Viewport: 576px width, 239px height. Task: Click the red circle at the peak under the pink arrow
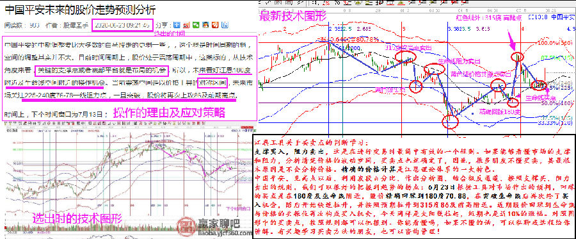(x=518, y=56)
